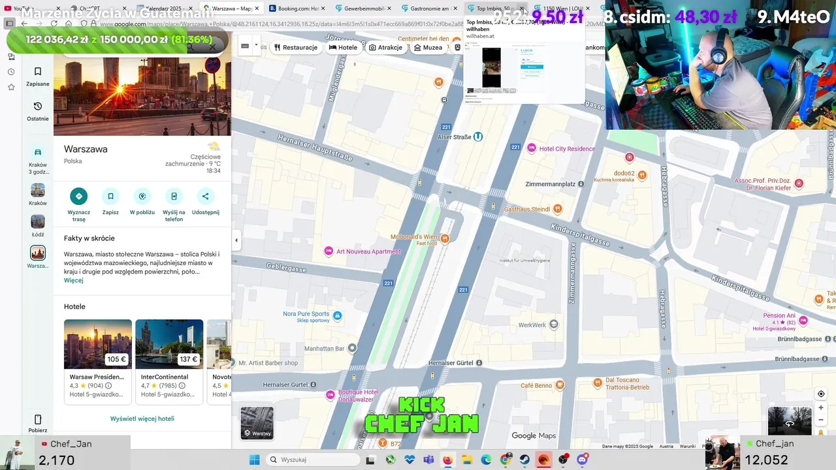Click the Warszawa header photo

click(142, 96)
